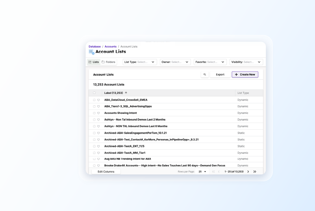Select checkbox for Archived-ABA-TestA_MM_Tier1 row
Image resolution: width=315 pixels, height=211 pixels.
(x=94, y=153)
